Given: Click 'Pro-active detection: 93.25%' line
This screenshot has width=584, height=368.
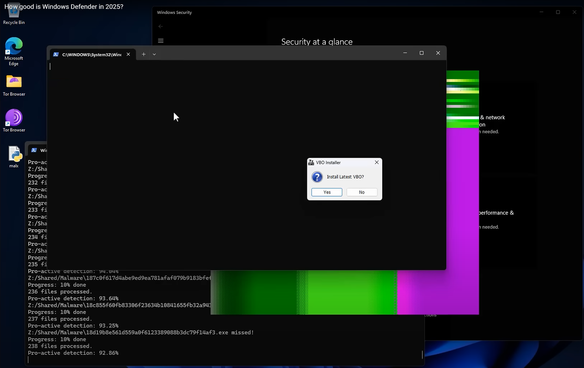Looking at the screenshot, I should (x=73, y=326).
